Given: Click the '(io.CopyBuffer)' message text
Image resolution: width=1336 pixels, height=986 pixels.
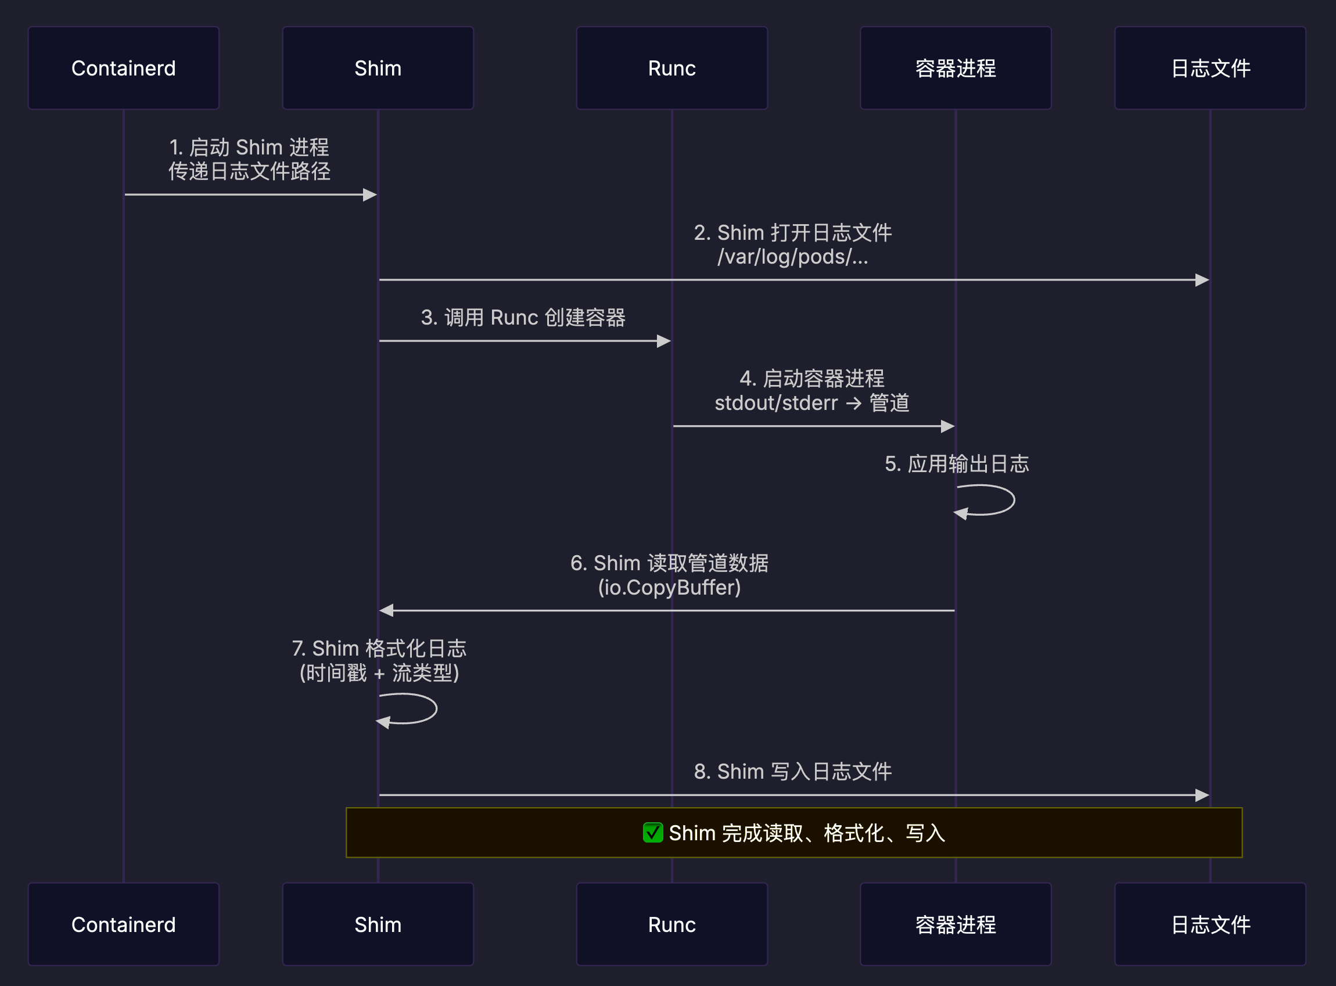Looking at the screenshot, I should coord(669,587).
